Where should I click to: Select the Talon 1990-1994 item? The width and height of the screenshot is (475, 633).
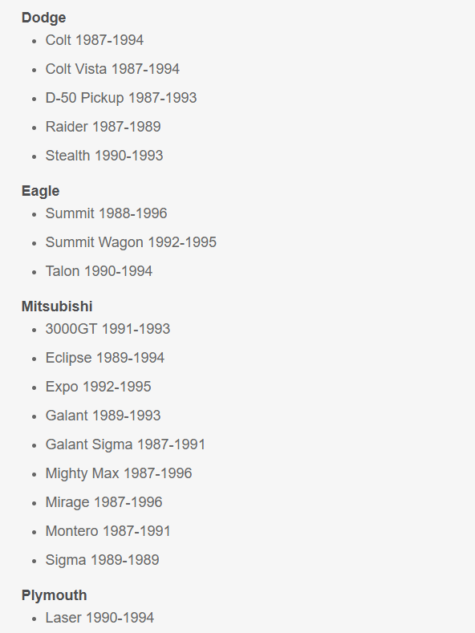(x=99, y=271)
